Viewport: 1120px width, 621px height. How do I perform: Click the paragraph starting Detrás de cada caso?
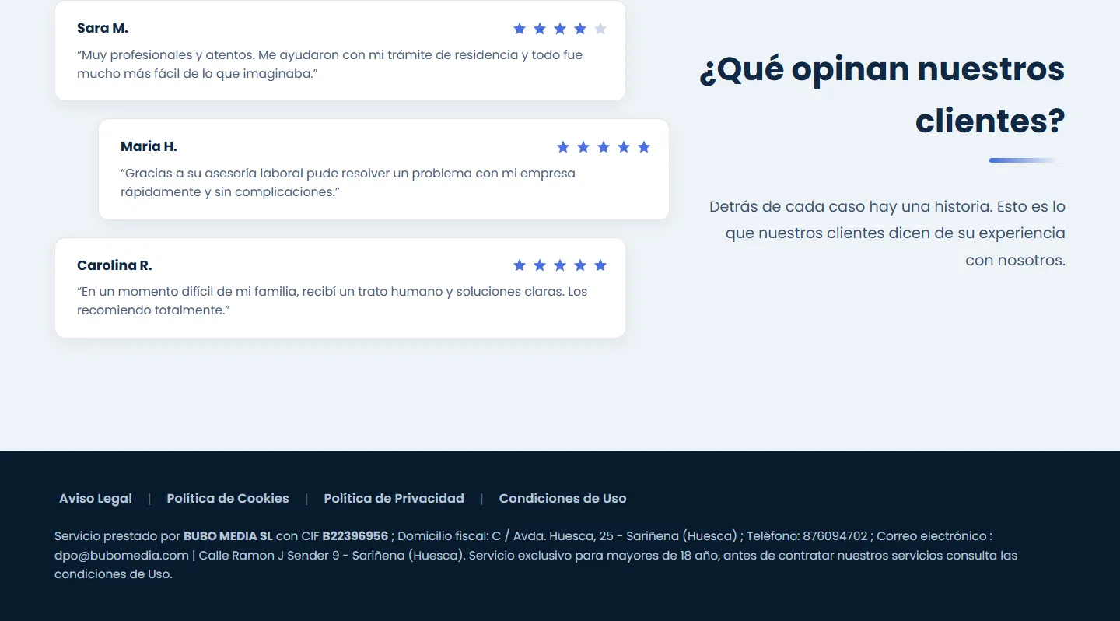[x=887, y=233]
